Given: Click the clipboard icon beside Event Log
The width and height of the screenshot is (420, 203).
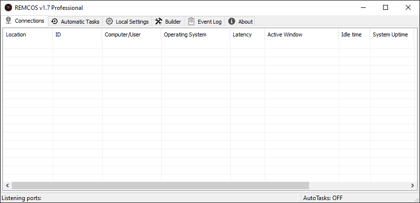Looking at the screenshot, I should coord(191,21).
